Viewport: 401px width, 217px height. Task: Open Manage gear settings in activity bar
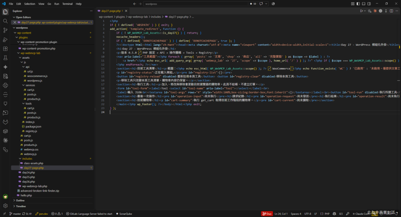click(5, 206)
